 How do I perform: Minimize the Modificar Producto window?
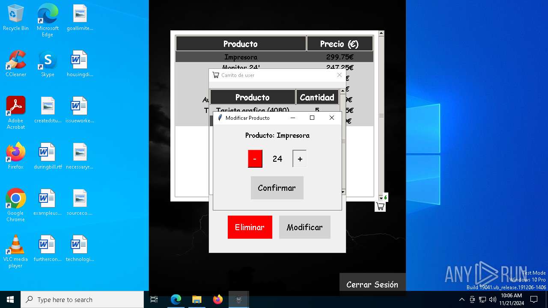(293, 118)
